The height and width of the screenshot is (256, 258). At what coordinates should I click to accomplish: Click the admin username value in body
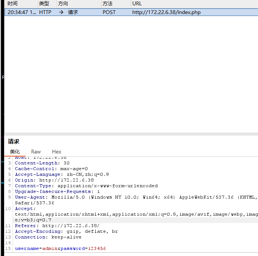(x=50, y=248)
